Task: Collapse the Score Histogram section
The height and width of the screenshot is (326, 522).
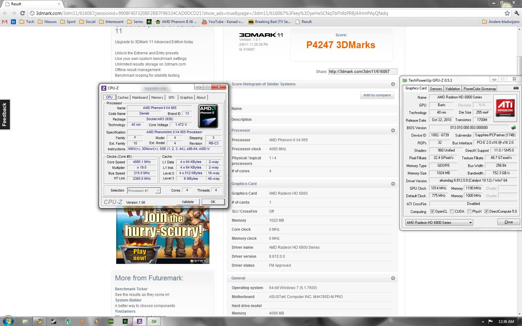Action: click(393, 84)
